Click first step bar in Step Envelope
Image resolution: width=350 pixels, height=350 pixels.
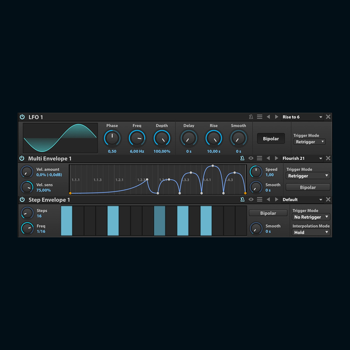pos(66,220)
